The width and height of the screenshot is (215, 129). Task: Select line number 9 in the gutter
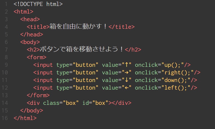pos(6,65)
